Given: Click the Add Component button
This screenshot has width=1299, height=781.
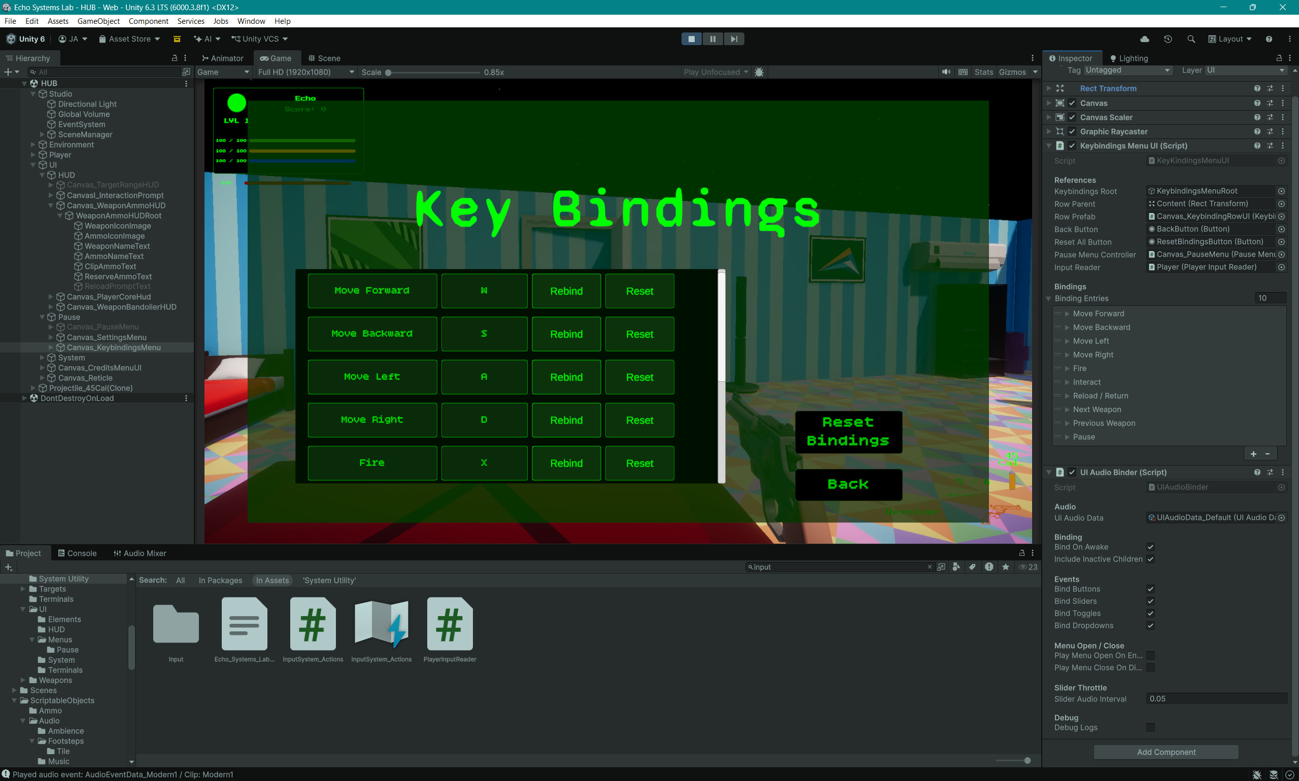Looking at the screenshot, I should 1166,752.
